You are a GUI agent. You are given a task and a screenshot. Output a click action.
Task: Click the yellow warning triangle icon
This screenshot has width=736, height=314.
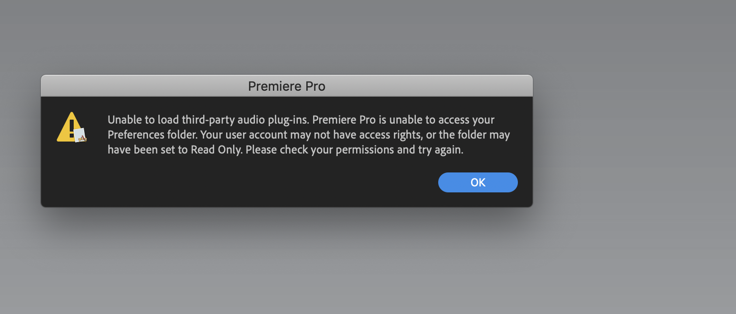click(x=69, y=128)
